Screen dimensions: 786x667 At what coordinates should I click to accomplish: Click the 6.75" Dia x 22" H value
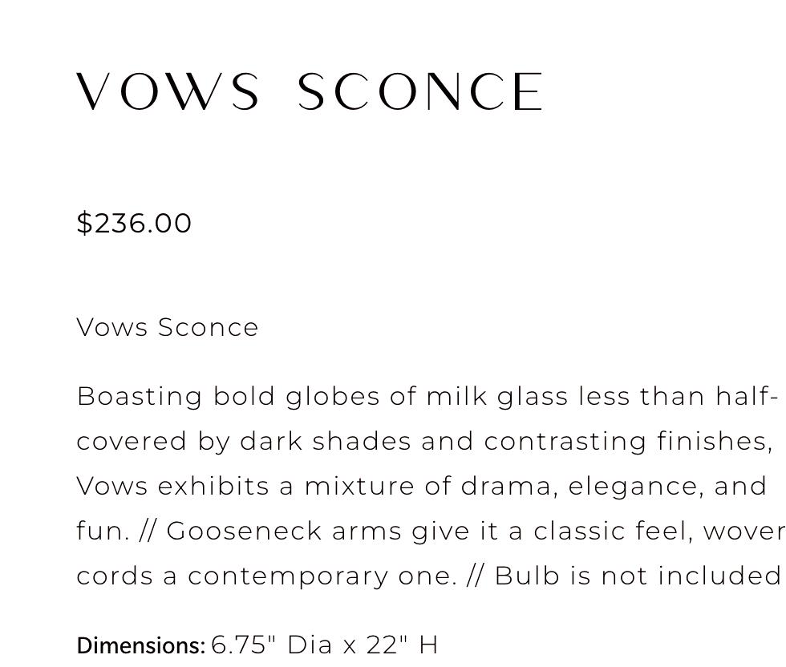(325, 645)
